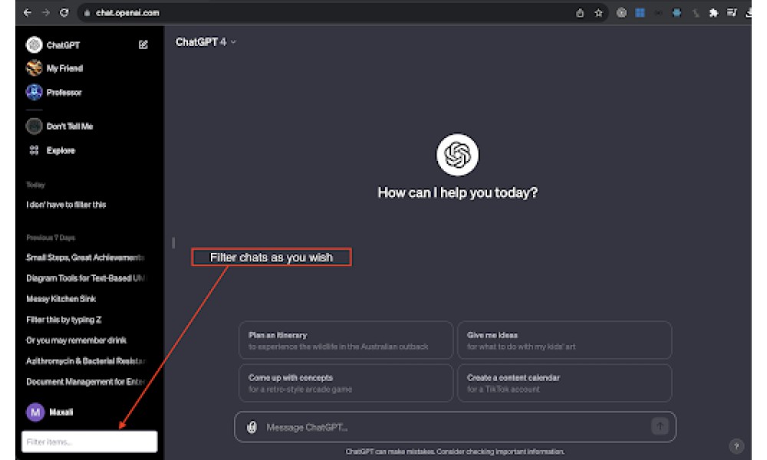
Task: Click the gray circular extension icon
Action: click(621, 13)
